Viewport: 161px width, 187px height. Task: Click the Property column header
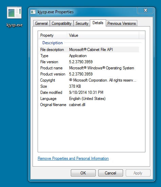(53, 35)
